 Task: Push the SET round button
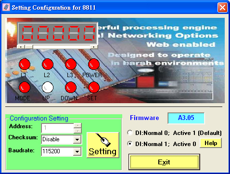94,87
